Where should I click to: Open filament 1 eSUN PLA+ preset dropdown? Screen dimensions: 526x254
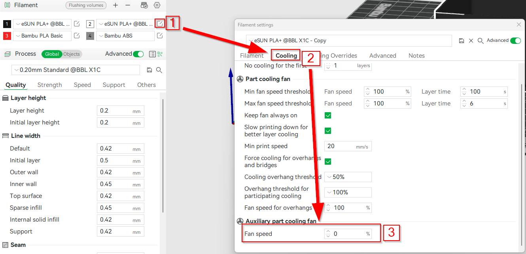pos(42,24)
